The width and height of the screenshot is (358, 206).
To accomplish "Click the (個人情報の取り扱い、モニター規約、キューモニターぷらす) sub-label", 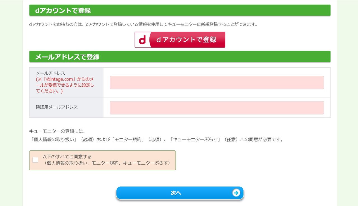I will [x=107, y=163].
